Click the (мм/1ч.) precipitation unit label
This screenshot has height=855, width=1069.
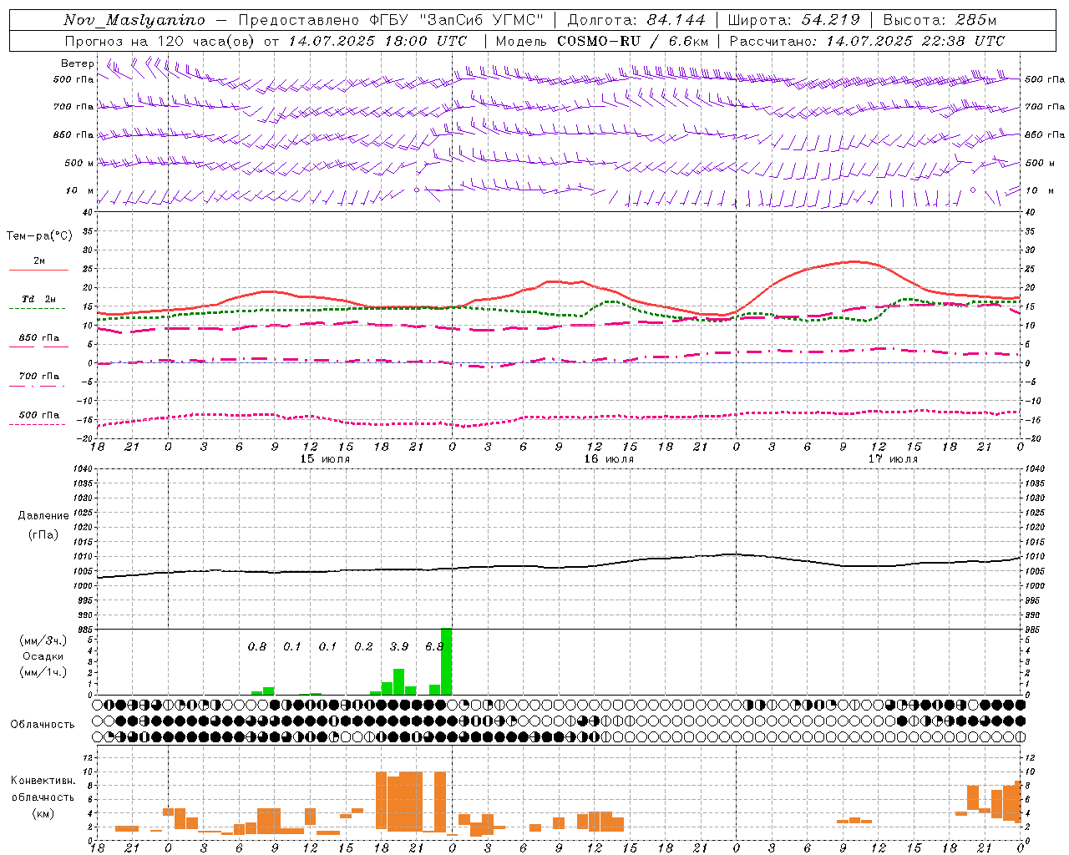coord(43,672)
